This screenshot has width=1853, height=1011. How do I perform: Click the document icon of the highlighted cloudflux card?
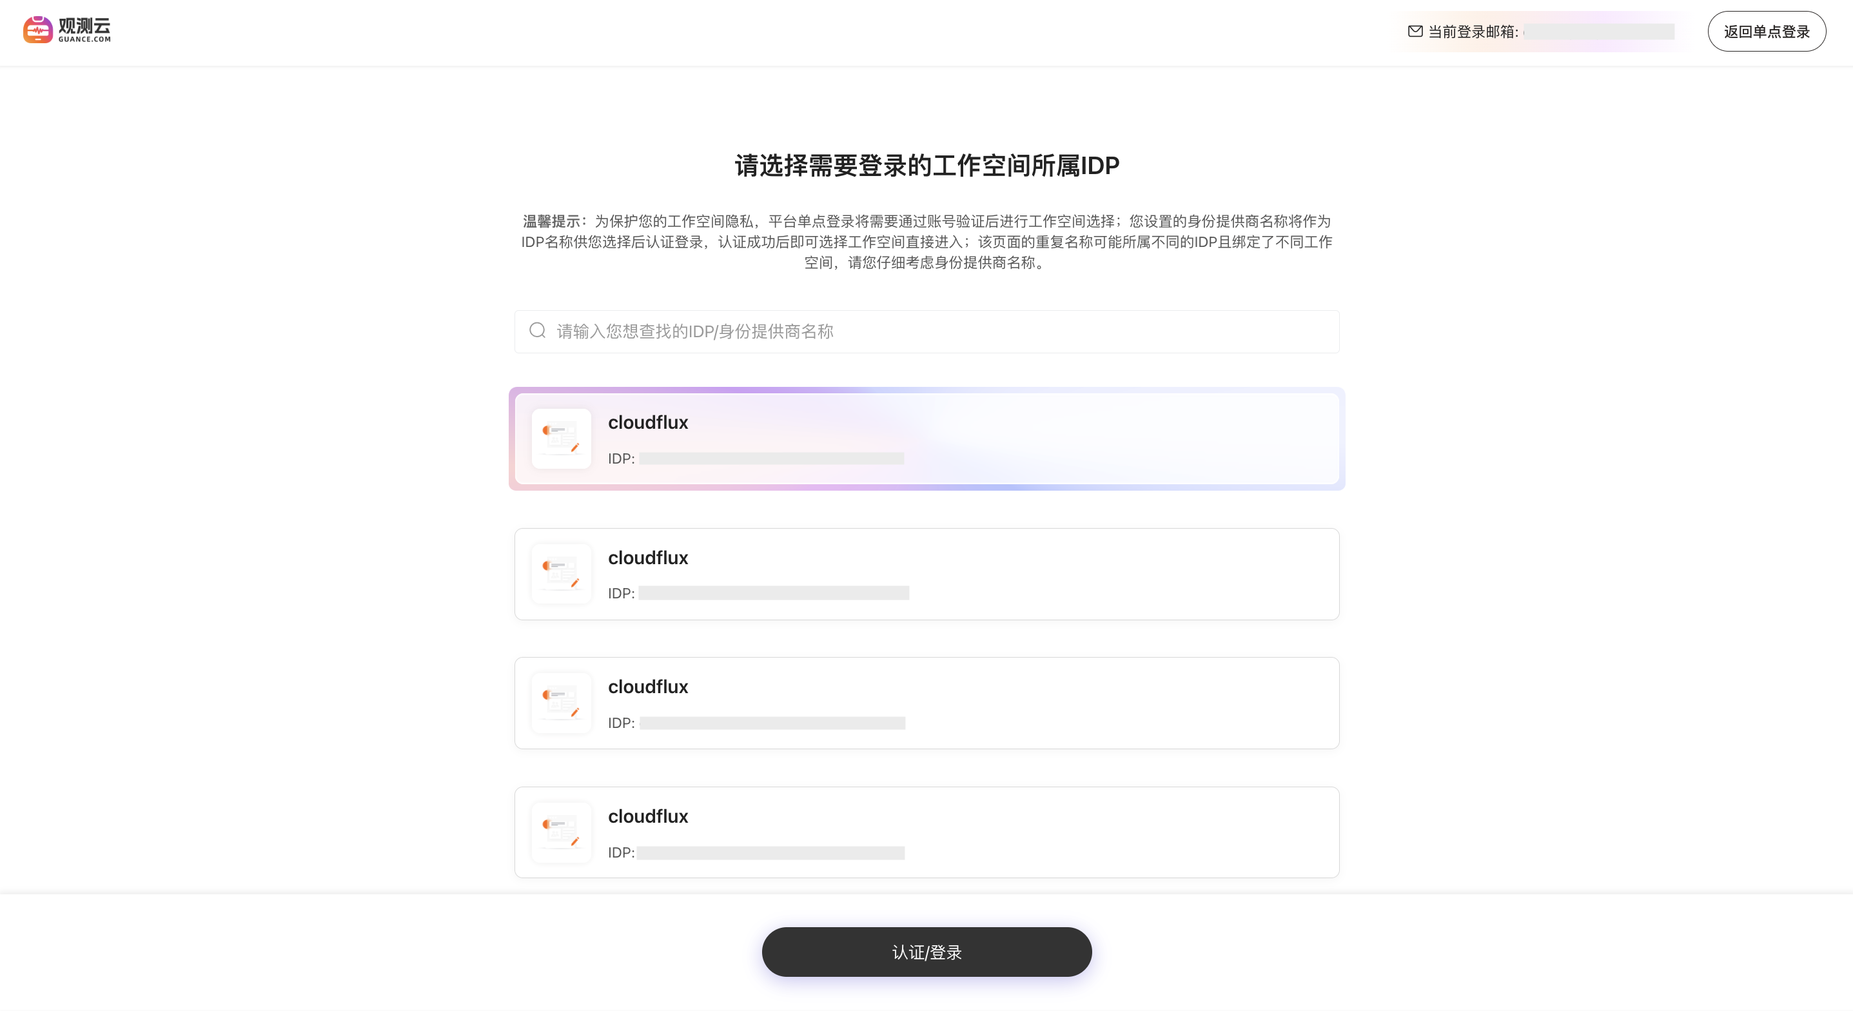(x=561, y=439)
